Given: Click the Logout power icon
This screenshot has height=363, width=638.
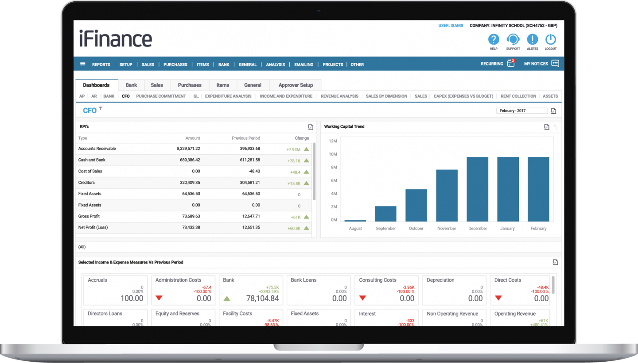Looking at the screenshot, I should point(551,39).
